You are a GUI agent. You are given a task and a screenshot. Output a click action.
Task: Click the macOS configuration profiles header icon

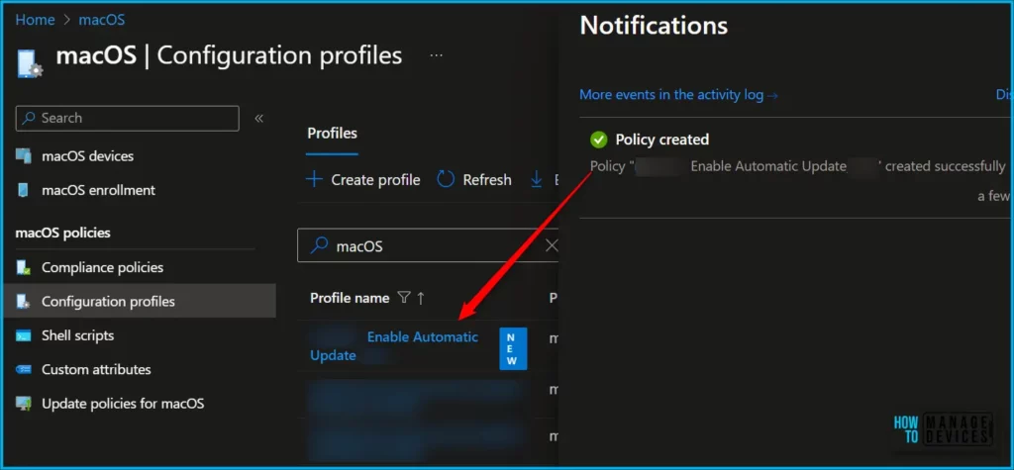[x=29, y=64]
